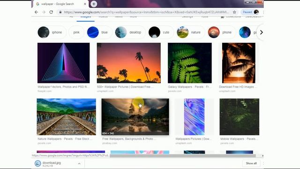
Task: Expand the download.jpg options chevron
Action: tap(79, 163)
